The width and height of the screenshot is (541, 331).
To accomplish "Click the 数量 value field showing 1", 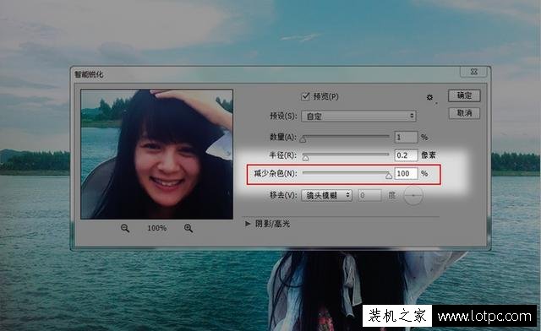I will point(406,138).
